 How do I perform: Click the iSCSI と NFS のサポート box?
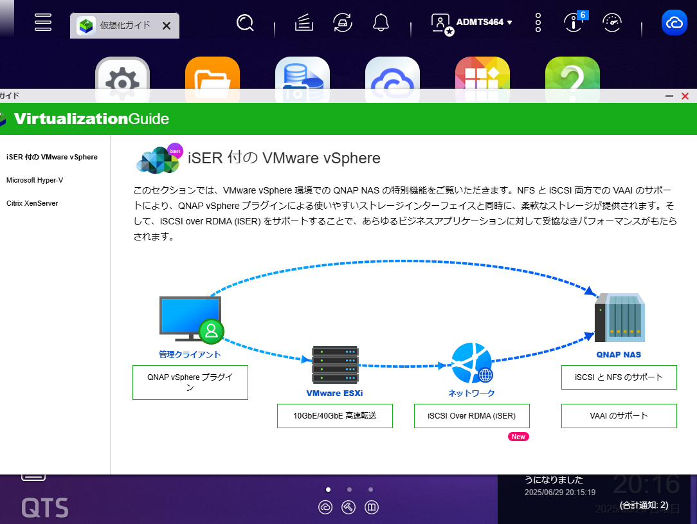click(x=619, y=377)
